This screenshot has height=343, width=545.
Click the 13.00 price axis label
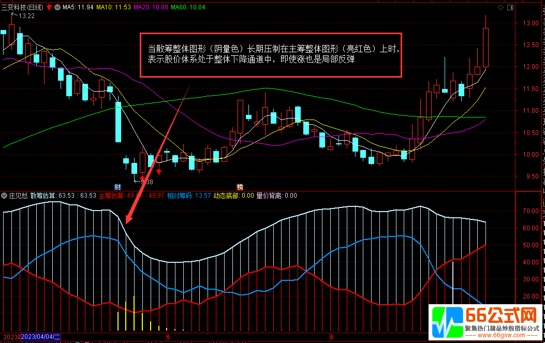pos(531,23)
